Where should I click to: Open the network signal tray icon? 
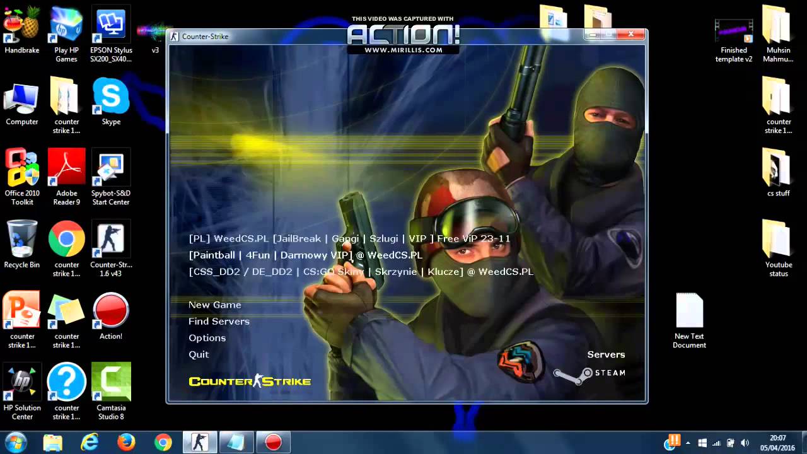point(716,443)
